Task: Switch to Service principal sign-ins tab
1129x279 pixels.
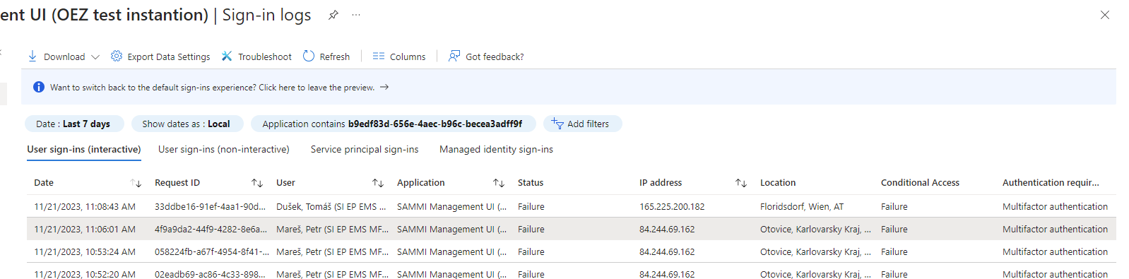Action: 365,150
